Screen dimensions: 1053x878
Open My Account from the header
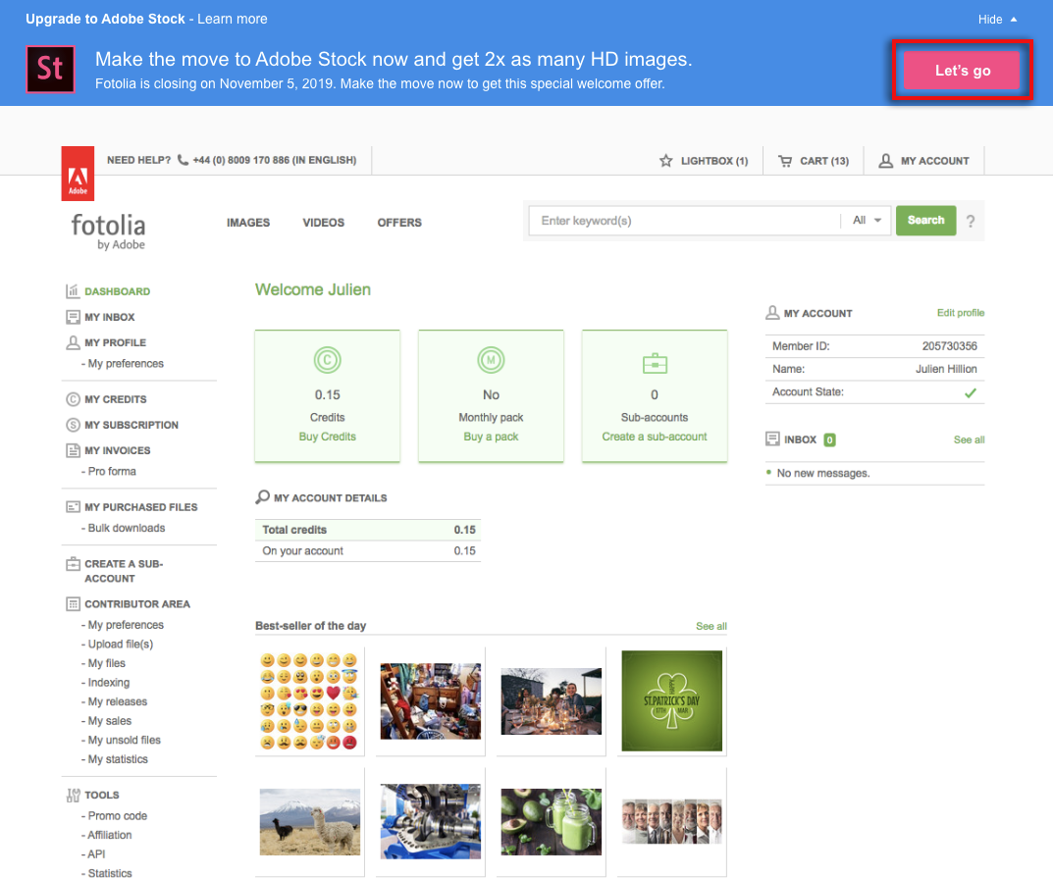click(923, 160)
